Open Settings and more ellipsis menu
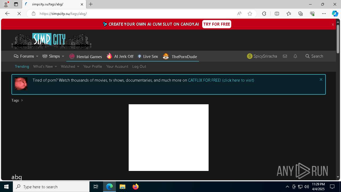 point(324,14)
